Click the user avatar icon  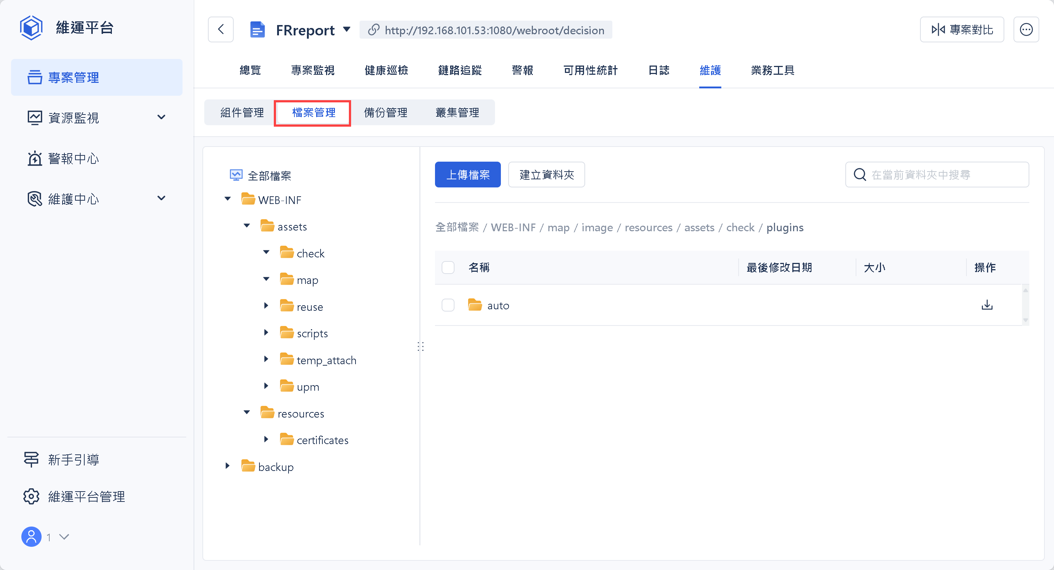coord(32,536)
